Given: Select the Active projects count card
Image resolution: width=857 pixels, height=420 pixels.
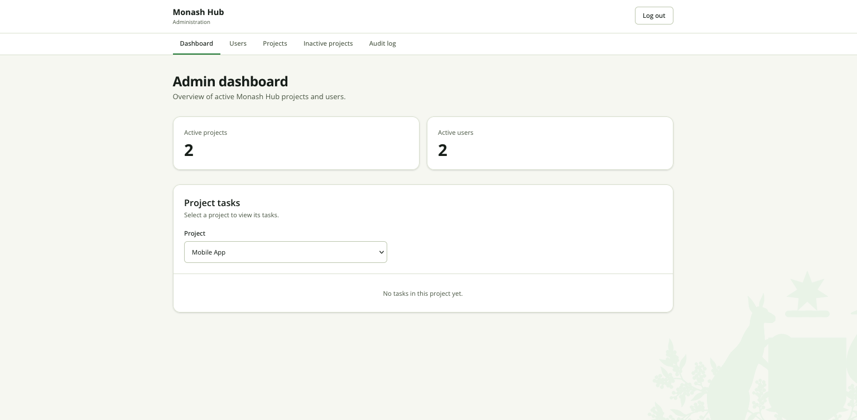Looking at the screenshot, I should pyautogui.click(x=296, y=143).
